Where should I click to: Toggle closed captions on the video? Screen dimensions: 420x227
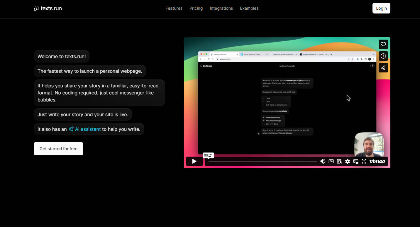coord(331,161)
